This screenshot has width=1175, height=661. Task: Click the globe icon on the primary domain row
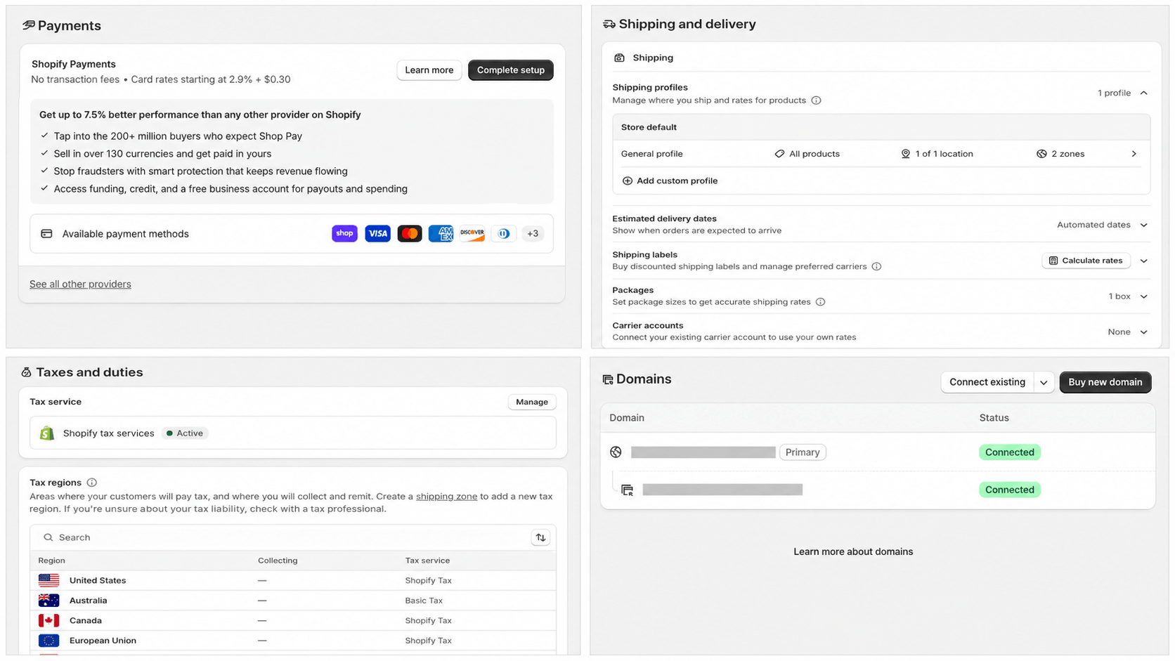[x=616, y=452]
